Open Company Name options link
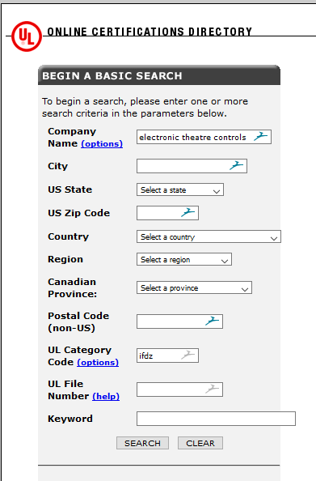This screenshot has width=316, height=481. pyautogui.click(x=102, y=143)
